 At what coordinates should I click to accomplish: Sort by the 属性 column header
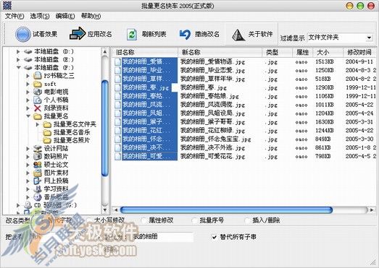pyautogui.click(x=303, y=52)
